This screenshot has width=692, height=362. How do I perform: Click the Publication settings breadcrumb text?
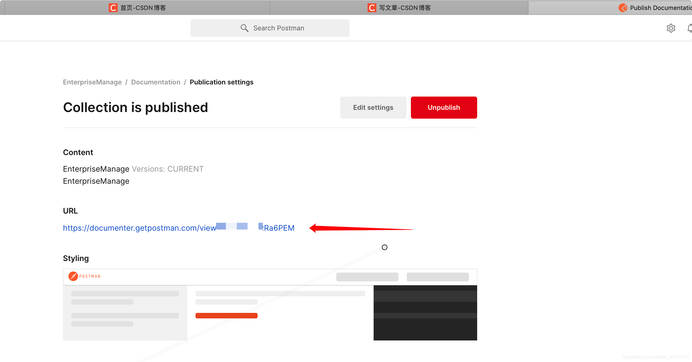[x=221, y=82]
